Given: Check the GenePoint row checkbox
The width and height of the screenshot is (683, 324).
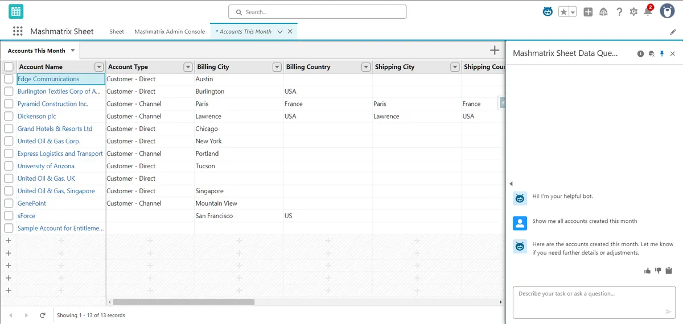Looking at the screenshot, I should 9,203.
